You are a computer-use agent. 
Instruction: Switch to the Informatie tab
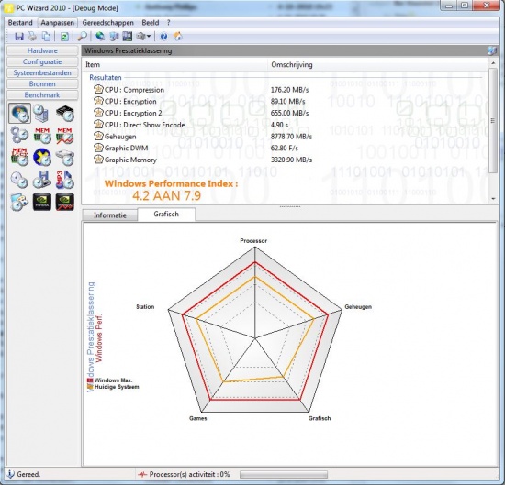pos(110,215)
